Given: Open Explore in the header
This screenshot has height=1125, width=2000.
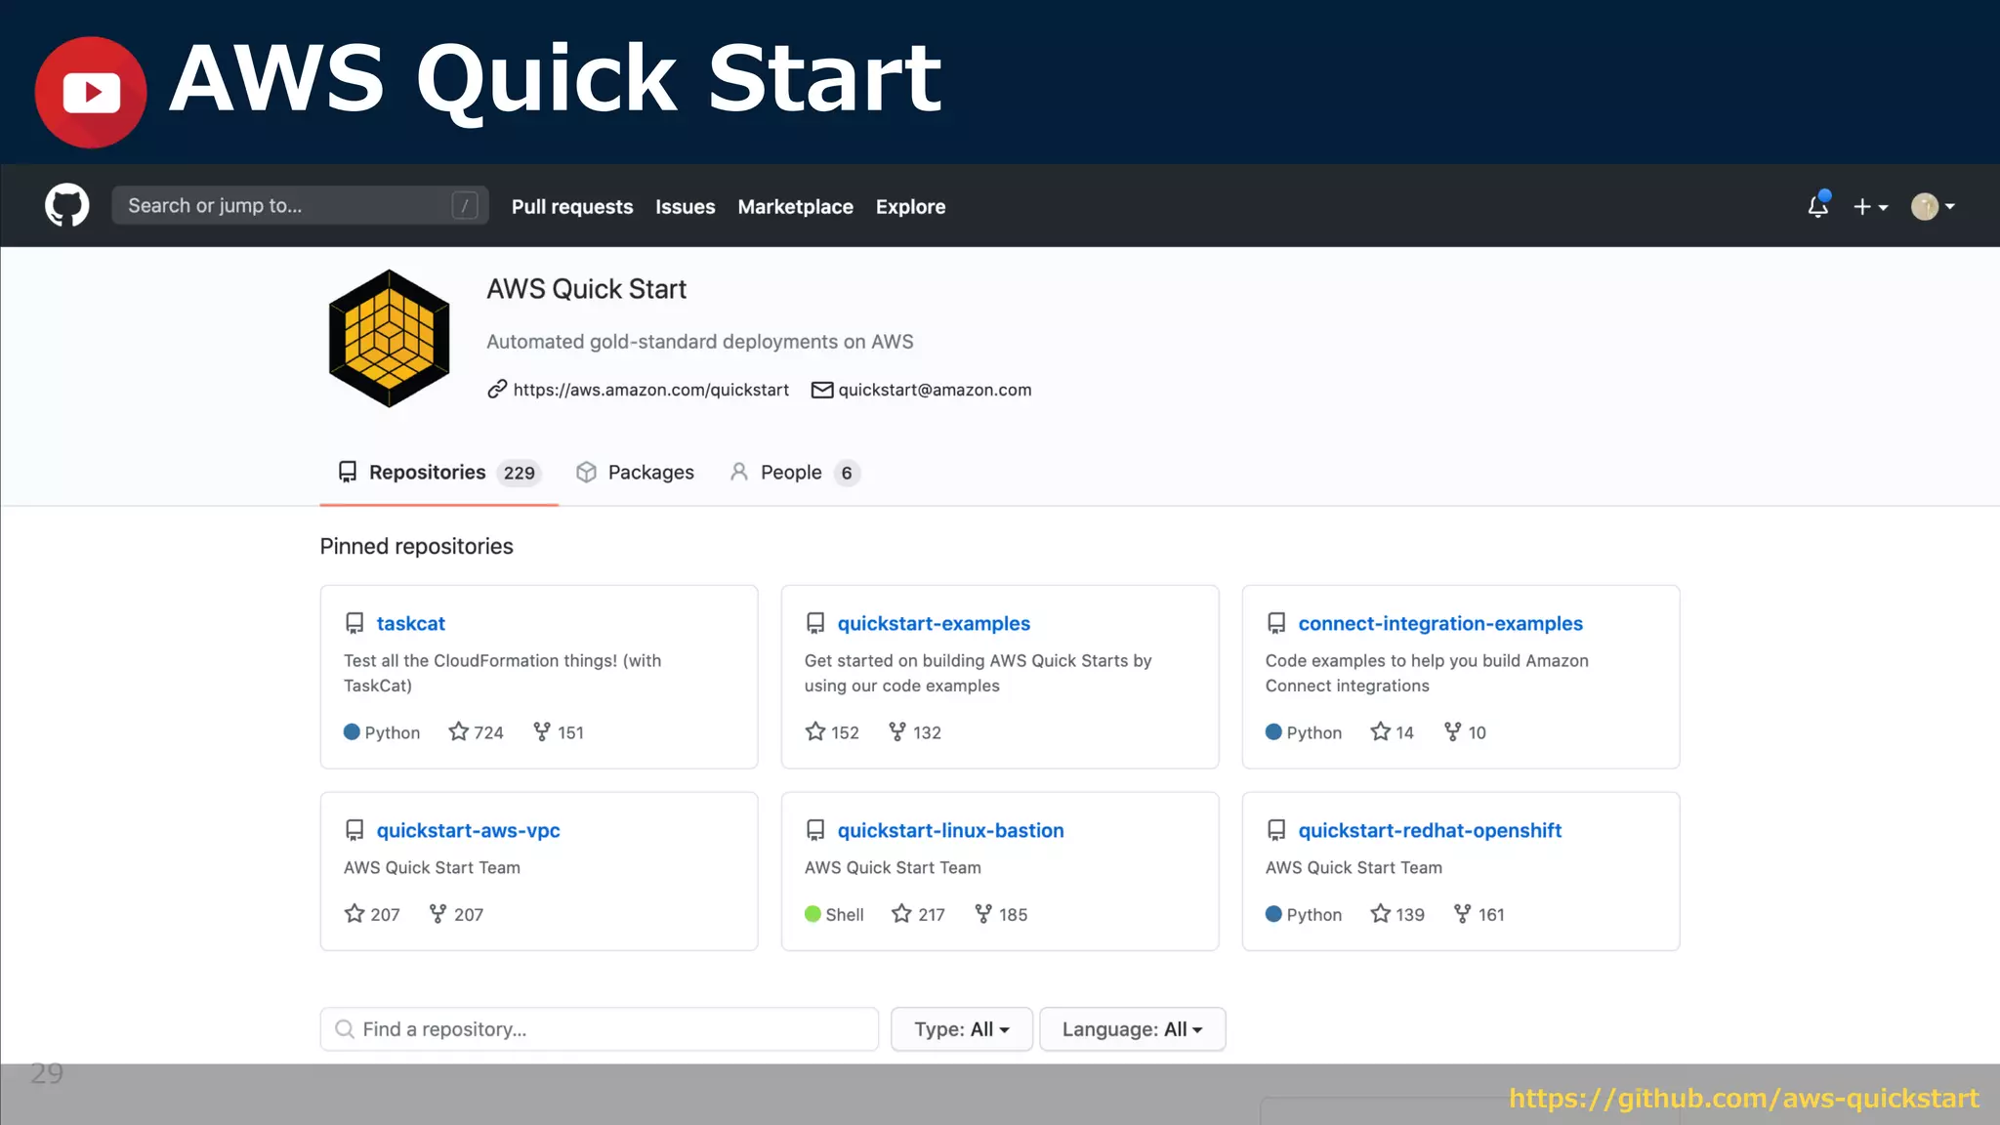Looking at the screenshot, I should coord(910,206).
